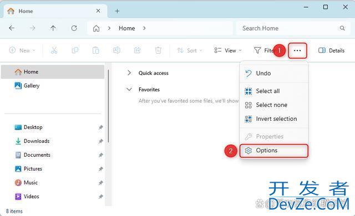This screenshot has width=355, height=216.
Task: Click the Forward navigation arrow
Action: point(32,28)
